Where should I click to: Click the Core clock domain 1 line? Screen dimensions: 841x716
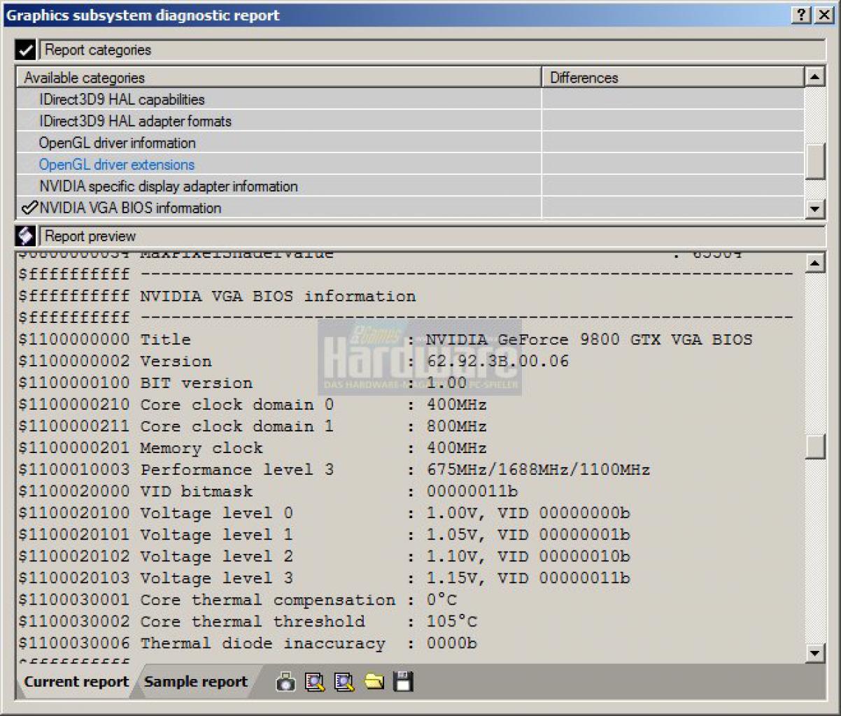[x=253, y=427]
